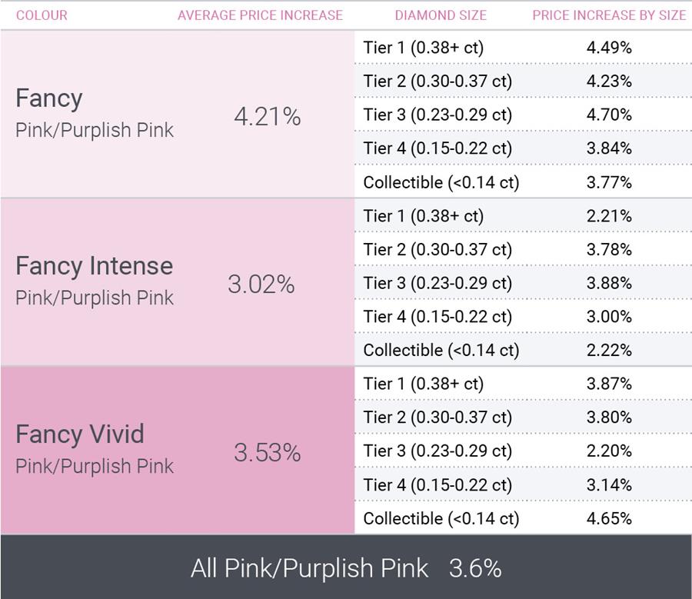Select the 3.53% average price value
This screenshot has width=692, height=599.
(x=268, y=453)
